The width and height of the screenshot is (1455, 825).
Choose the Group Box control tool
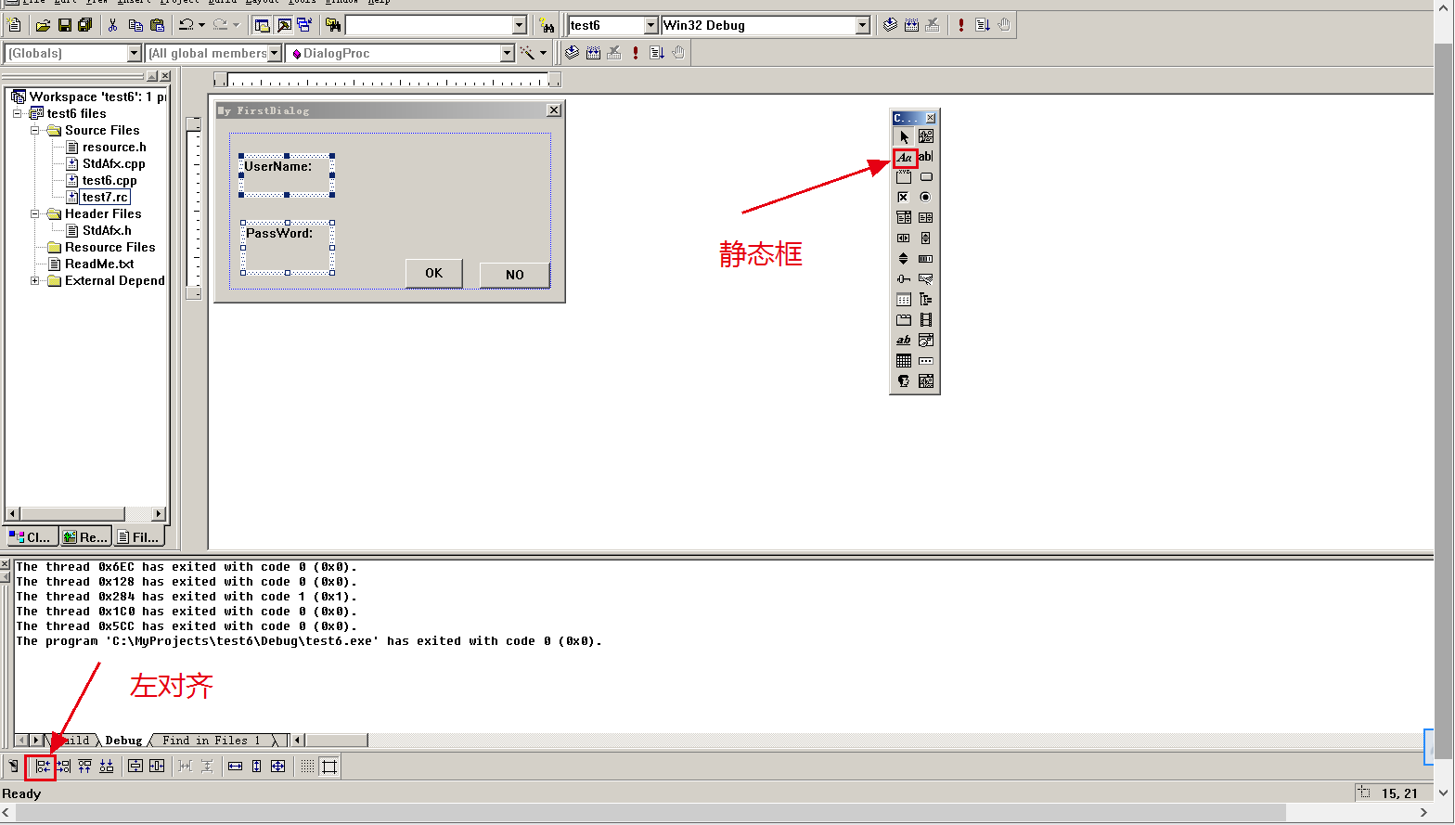point(904,177)
